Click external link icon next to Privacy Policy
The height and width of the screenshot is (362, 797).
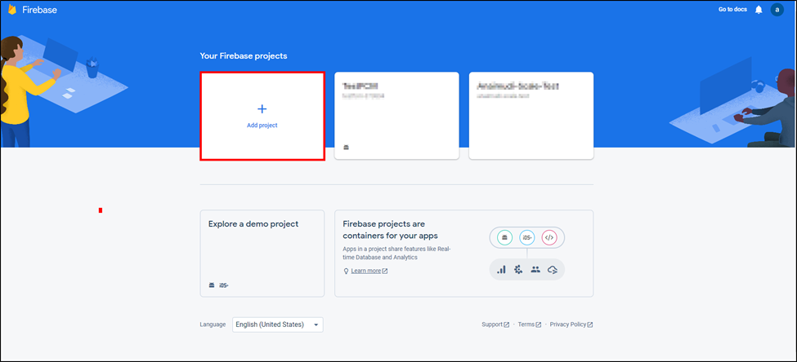[x=590, y=324]
